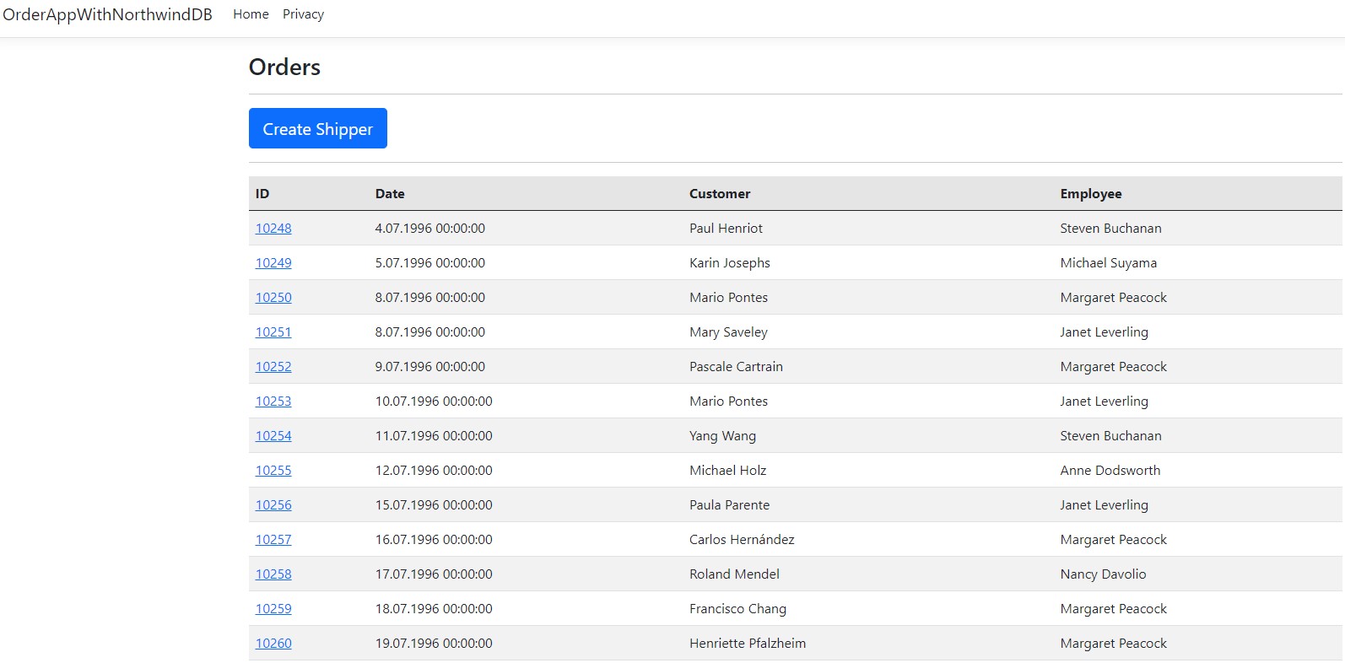Click date 19.07.1996 00:00:00
Screen dimensions: 1345x663
(x=434, y=644)
